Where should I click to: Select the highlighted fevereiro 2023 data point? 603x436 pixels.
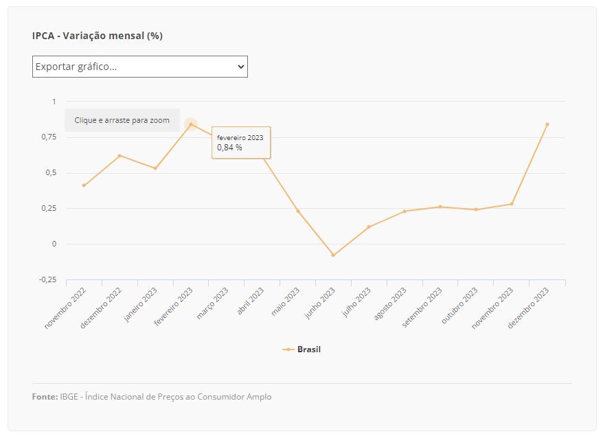(x=191, y=124)
